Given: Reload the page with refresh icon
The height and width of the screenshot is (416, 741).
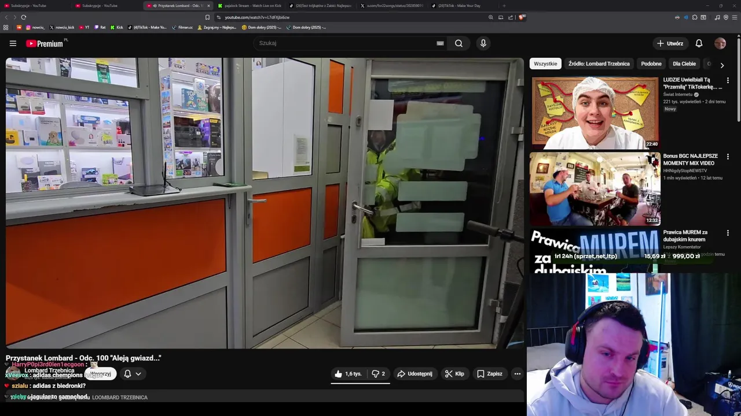Looking at the screenshot, I should pyautogui.click(x=24, y=17).
